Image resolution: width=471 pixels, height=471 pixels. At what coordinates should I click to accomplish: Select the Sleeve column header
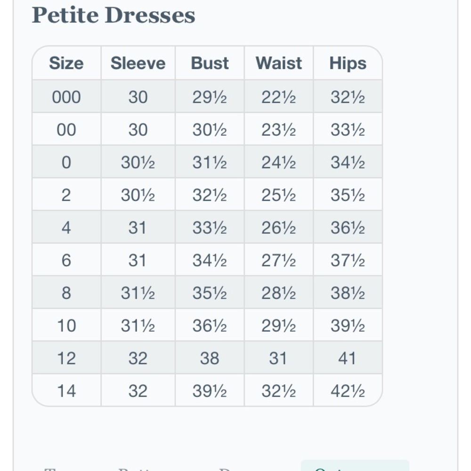138,63
